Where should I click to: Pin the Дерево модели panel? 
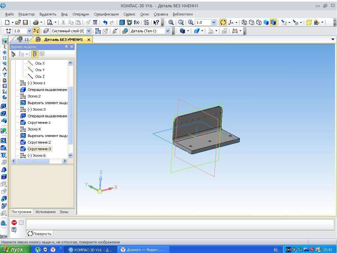click(66, 47)
